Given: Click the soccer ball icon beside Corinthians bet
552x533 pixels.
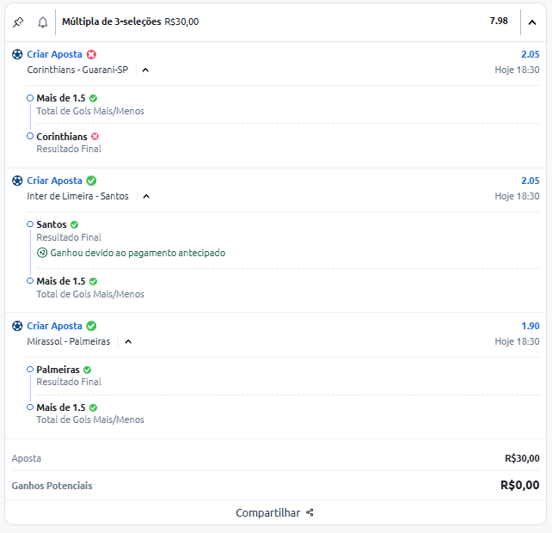Looking at the screenshot, I should tap(17, 54).
